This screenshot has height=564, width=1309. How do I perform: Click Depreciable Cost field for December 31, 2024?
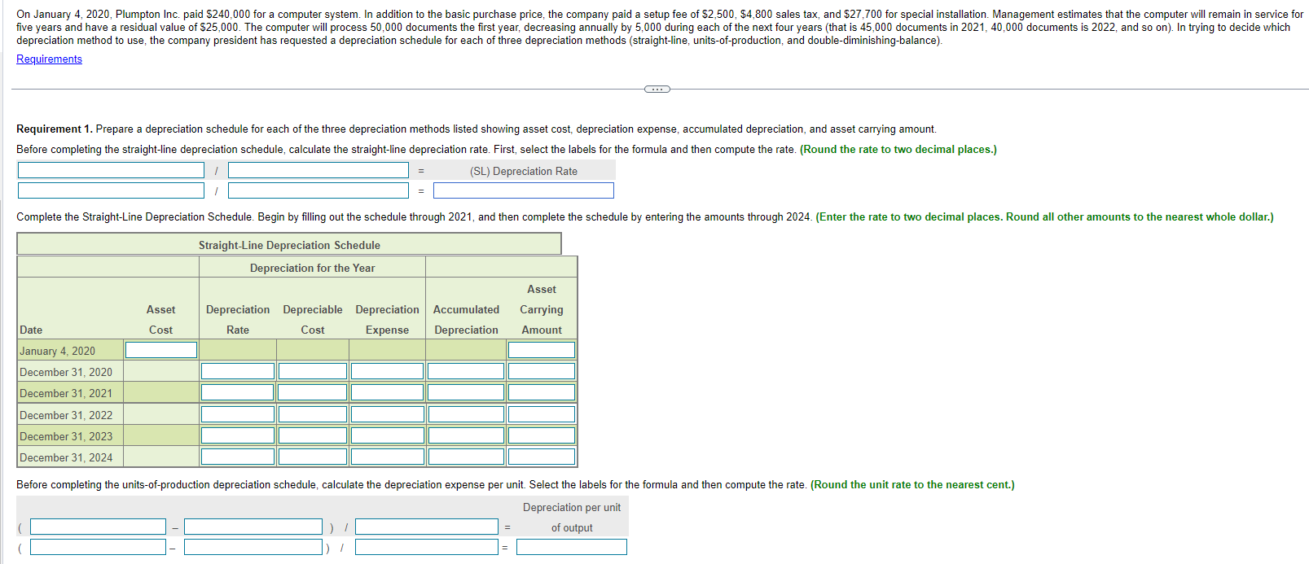(313, 457)
